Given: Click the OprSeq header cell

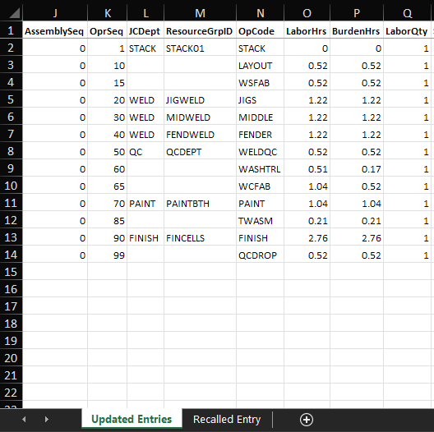Looking at the screenshot, I should tap(108, 30).
